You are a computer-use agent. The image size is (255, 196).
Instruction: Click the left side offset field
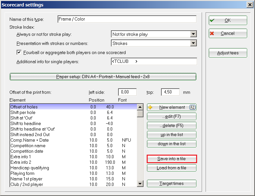127,92
